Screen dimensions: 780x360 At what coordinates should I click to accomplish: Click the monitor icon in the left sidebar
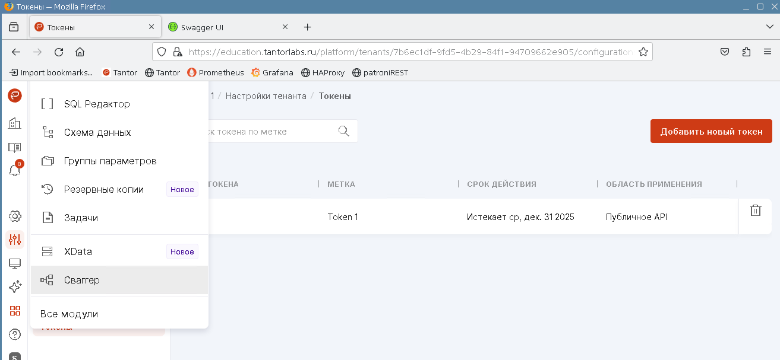15,263
